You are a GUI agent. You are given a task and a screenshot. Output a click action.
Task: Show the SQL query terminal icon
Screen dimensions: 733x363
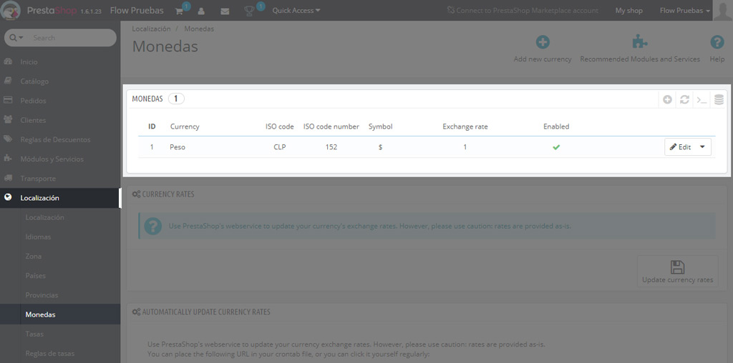point(702,99)
